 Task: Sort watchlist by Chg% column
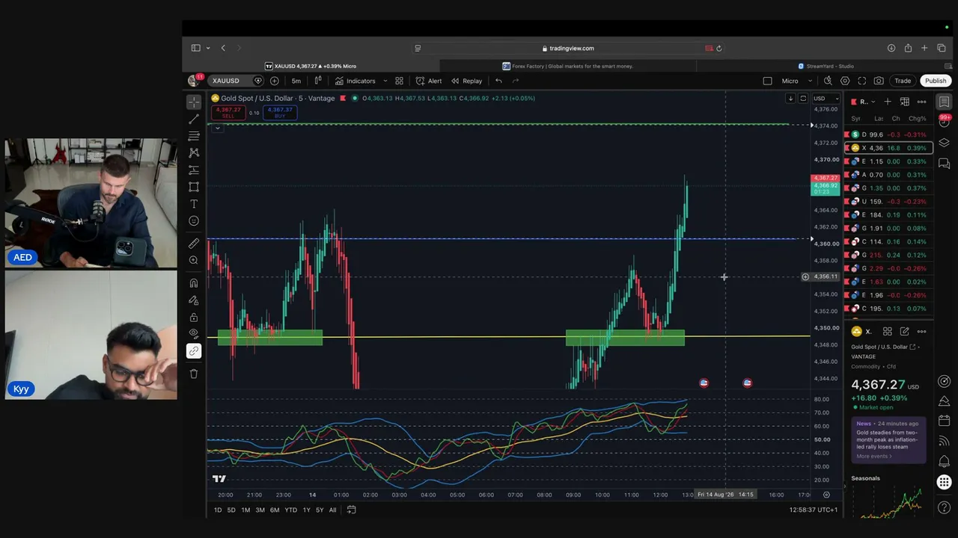(x=918, y=119)
